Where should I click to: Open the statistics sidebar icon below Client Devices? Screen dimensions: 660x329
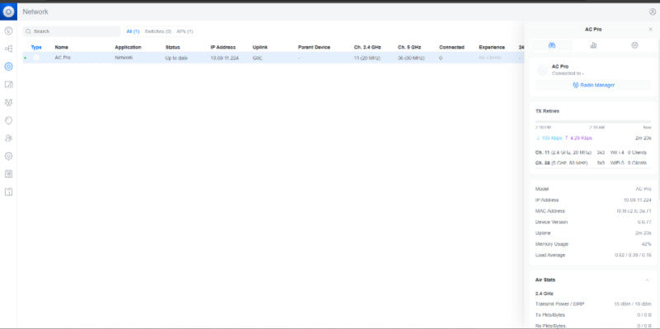pyautogui.click(x=8, y=102)
